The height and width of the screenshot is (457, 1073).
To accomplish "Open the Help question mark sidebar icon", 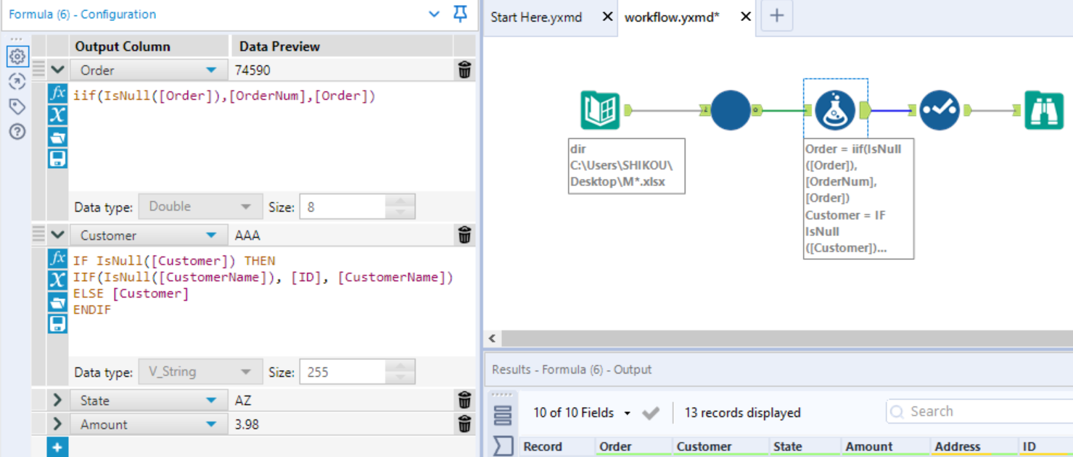I will pyautogui.click(x=17, y=132).
